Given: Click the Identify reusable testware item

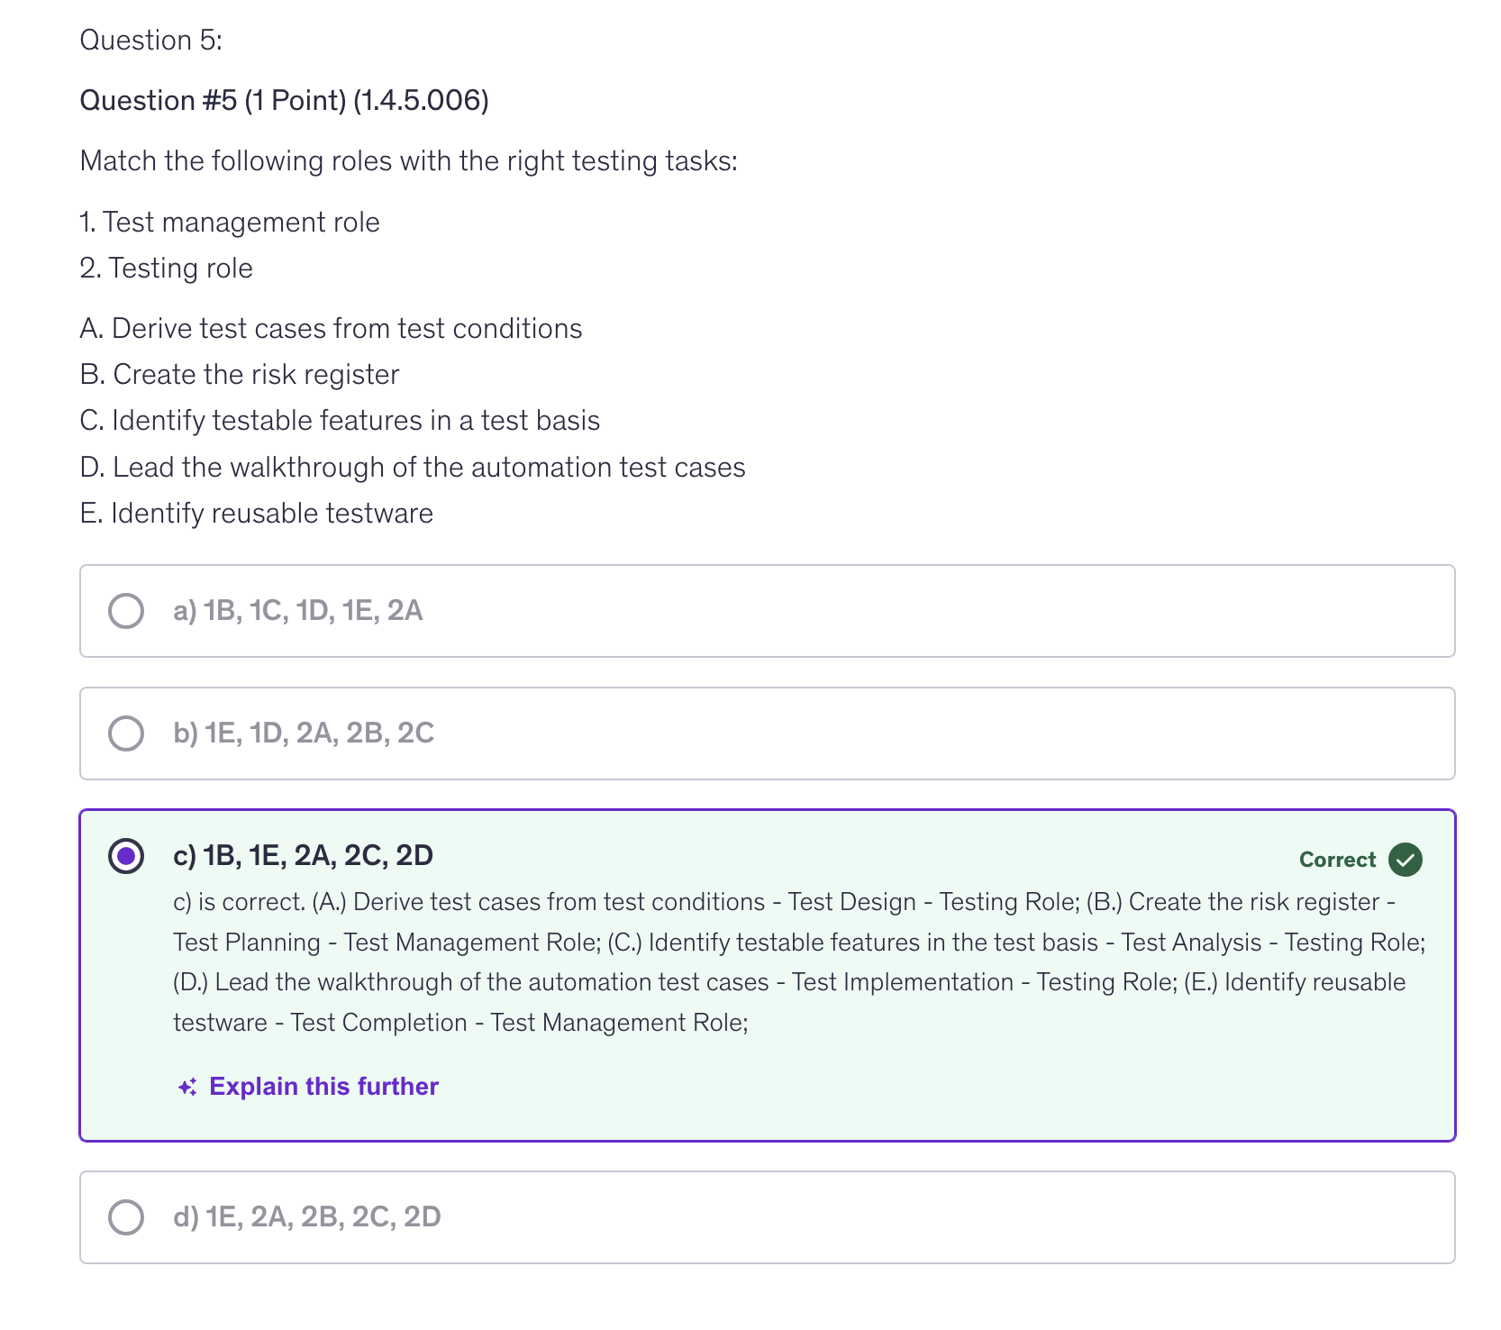Looking at the screenshot, I should tap(257, 514).
